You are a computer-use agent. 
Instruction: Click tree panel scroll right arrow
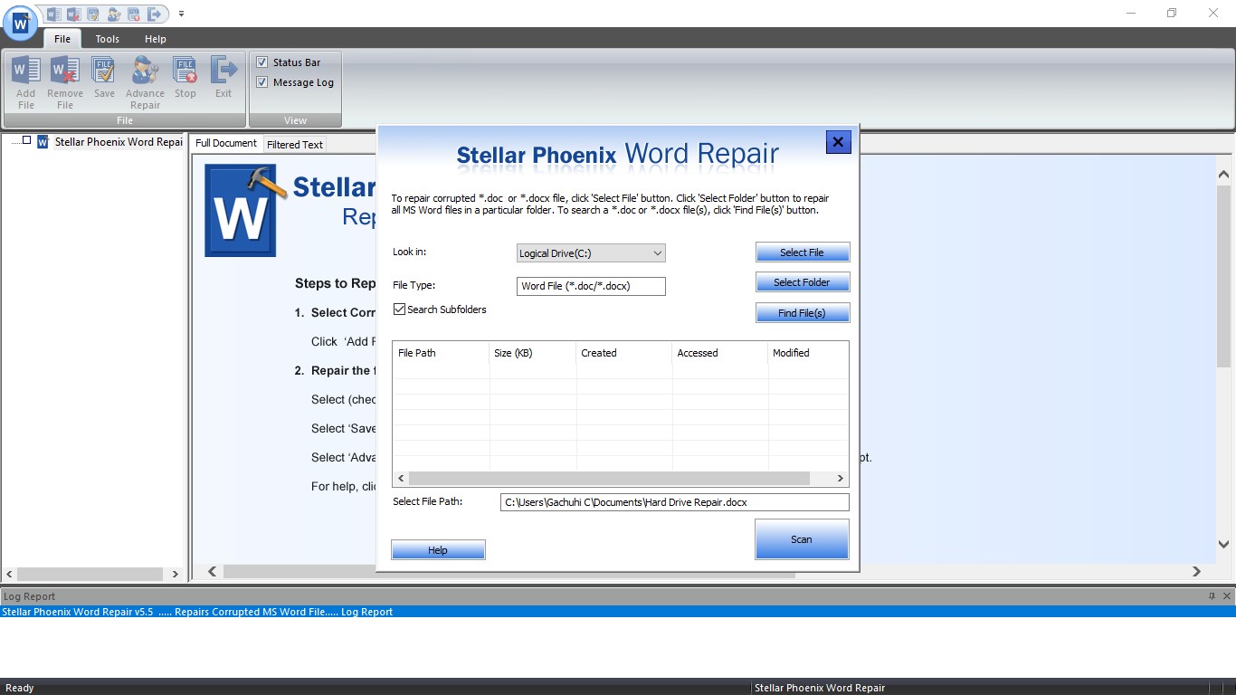(176, 574)
